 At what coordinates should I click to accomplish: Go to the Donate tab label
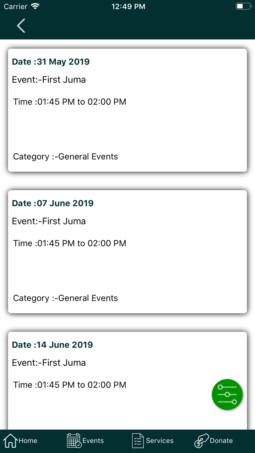tap(221, 441)
